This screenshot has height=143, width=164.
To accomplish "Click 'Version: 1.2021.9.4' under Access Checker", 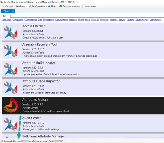I will pyautogui.click(x=33, y=31).
